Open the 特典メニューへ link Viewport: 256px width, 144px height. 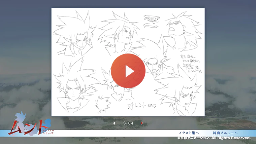click(225, 133)
